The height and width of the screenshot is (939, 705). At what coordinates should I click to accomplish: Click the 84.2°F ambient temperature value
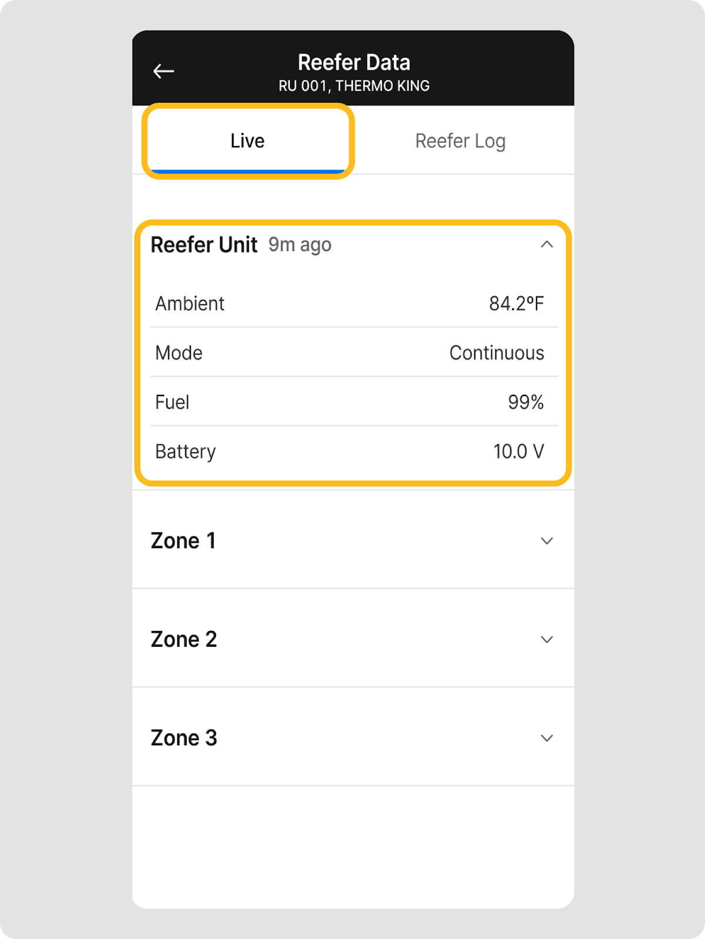point(517,303)
